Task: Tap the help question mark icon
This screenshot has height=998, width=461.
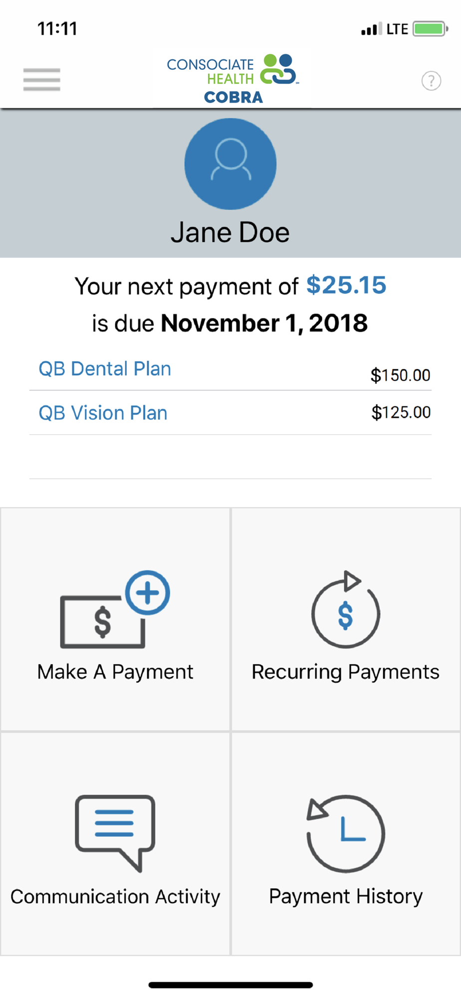Action: 431,81
